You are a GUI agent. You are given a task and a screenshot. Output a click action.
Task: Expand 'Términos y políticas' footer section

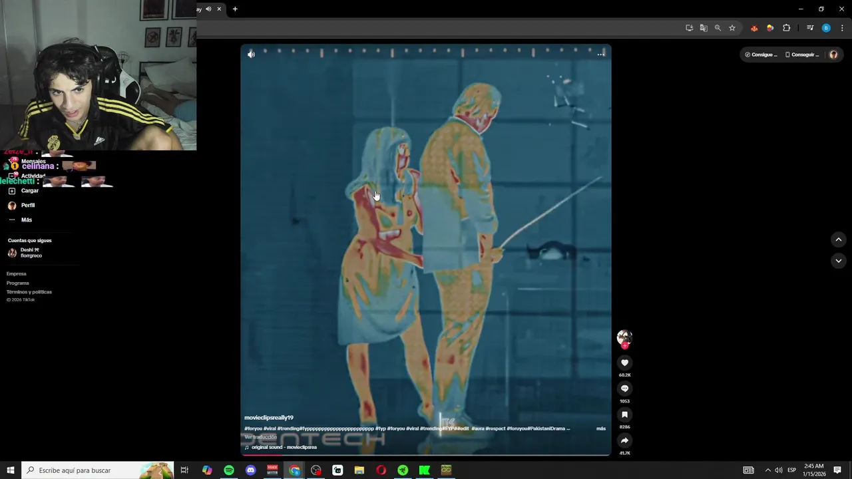coord(29,292)
